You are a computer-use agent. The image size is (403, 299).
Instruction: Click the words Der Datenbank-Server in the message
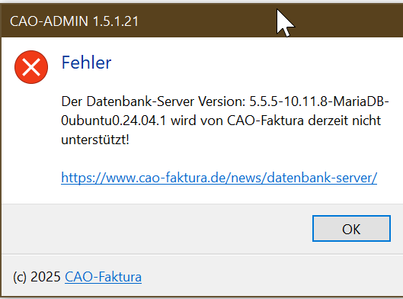127,101
